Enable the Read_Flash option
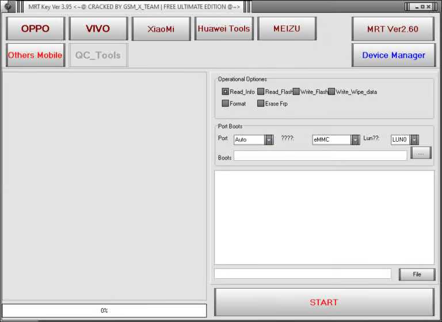The width and height of the screenshot is (442, 322). click(261, 92)
